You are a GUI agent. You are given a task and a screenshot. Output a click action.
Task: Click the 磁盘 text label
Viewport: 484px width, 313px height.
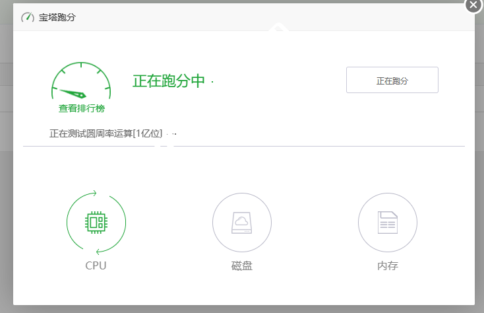(x=241, y=266)
